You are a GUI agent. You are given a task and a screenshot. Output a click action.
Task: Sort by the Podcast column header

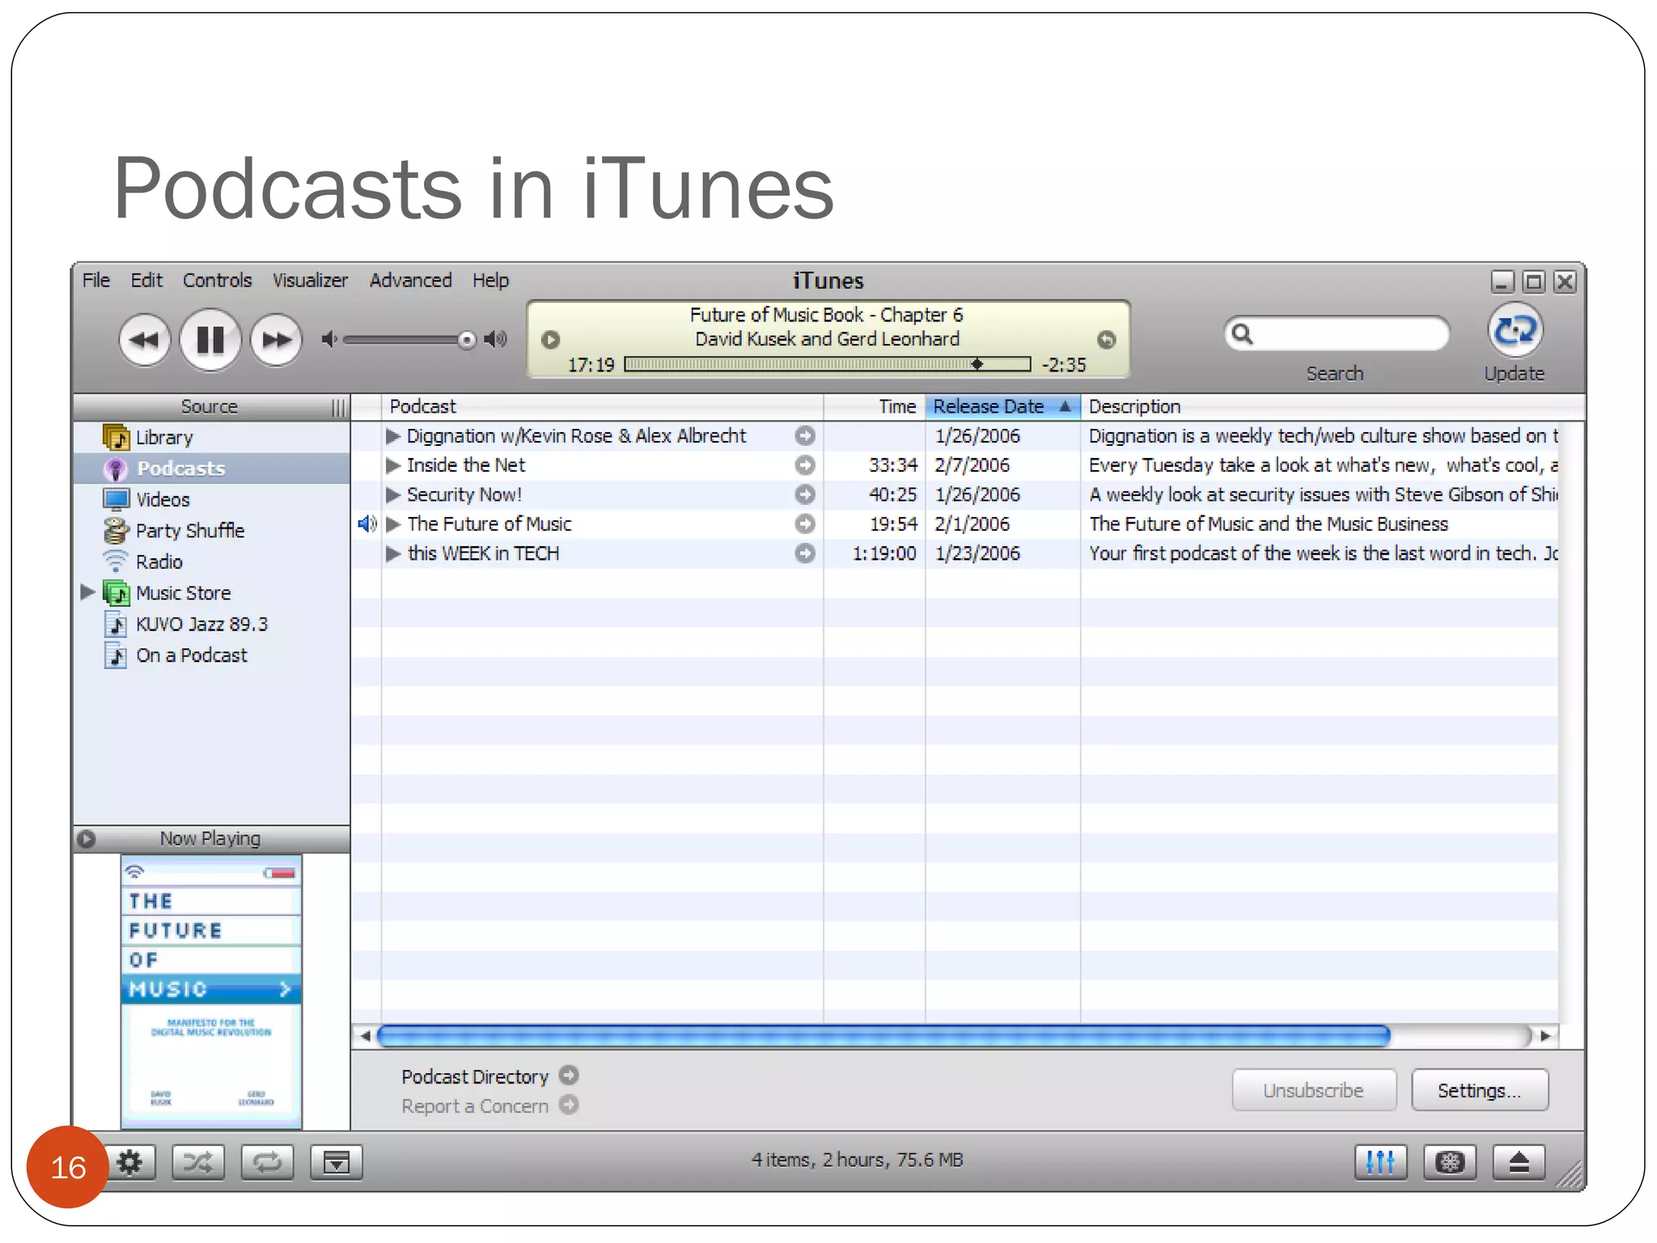coord(602,406)
